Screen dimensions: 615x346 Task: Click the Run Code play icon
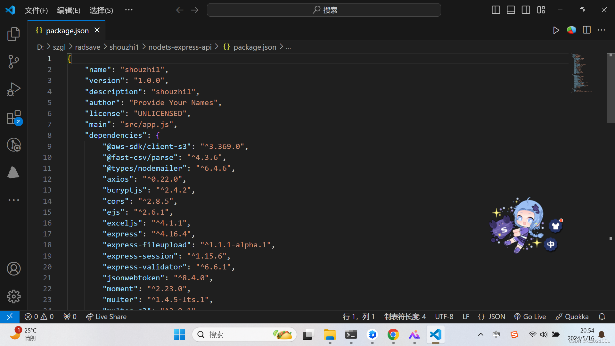[x=556, y=30]
